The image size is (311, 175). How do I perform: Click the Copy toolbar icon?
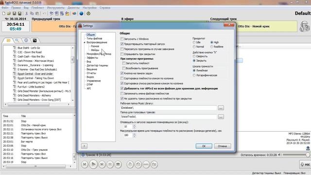click(x=32, y=14)
